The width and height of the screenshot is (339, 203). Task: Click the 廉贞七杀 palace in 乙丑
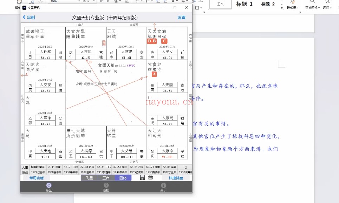[86, 142]
